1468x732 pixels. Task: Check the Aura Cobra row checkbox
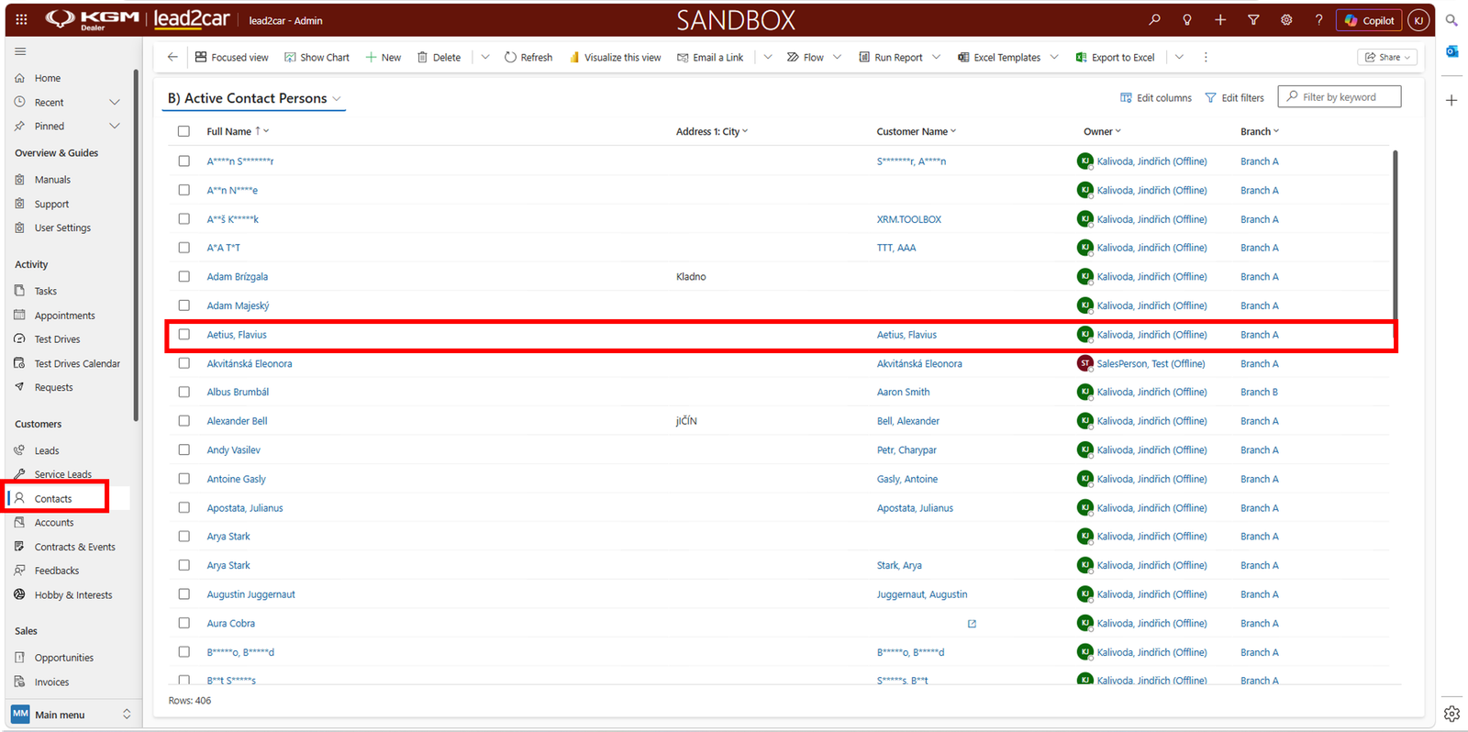pyautogui.click(x=184, y=623)
